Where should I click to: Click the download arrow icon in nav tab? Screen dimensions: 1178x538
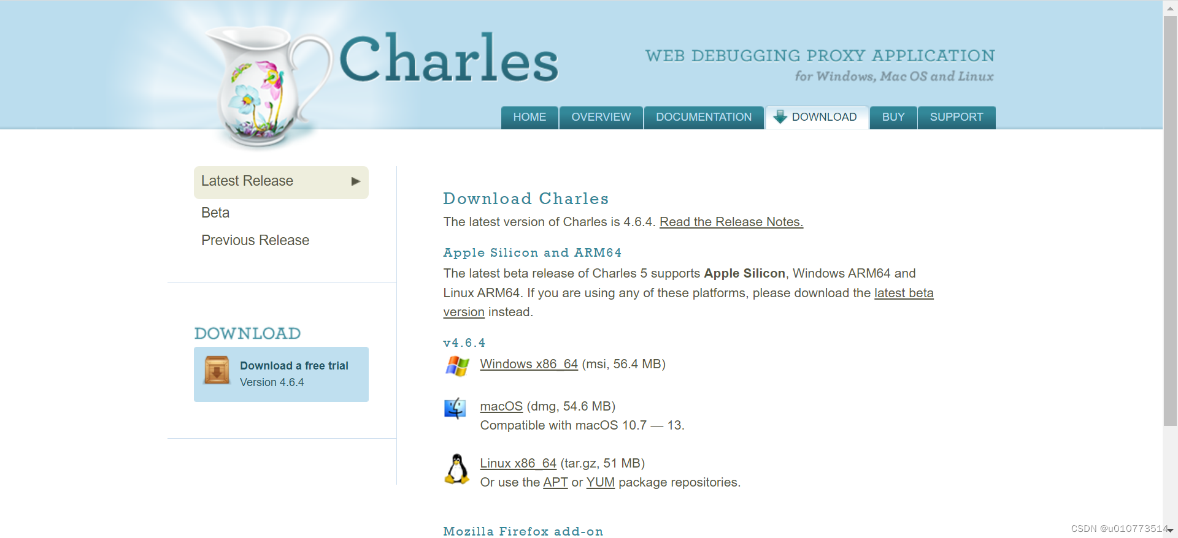780,117
